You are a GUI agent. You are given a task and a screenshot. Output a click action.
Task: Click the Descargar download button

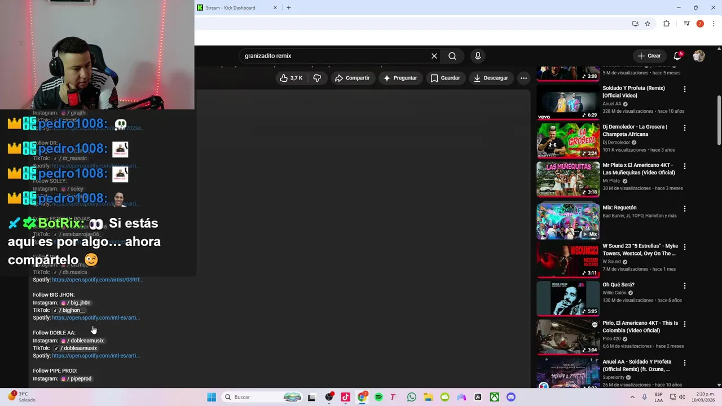click(x=491, y=78)
